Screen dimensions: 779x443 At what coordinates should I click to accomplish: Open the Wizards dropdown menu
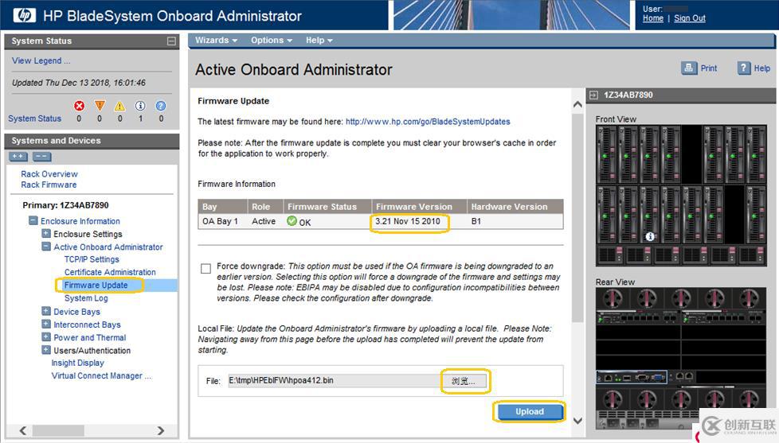(x=216, y=41)
